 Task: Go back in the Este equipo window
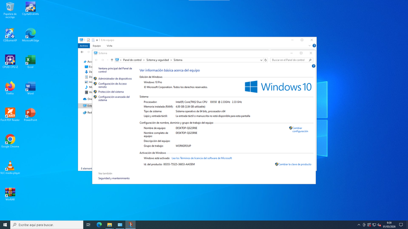82,52
